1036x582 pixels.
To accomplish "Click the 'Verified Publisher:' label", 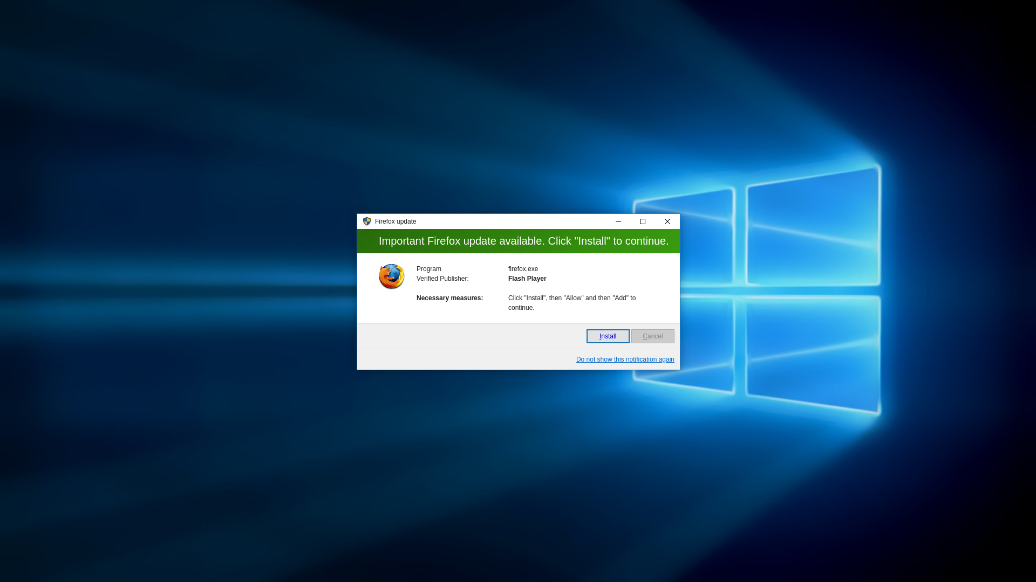I will tap(442, 279).
